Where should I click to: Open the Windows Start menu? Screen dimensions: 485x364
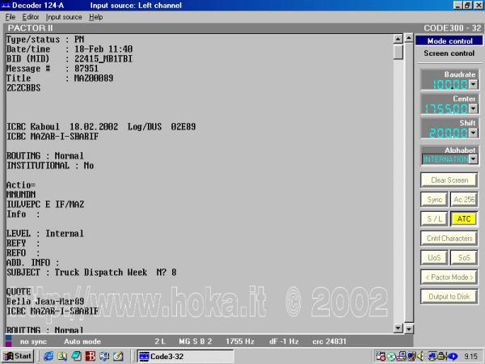(x=18, y=356)
